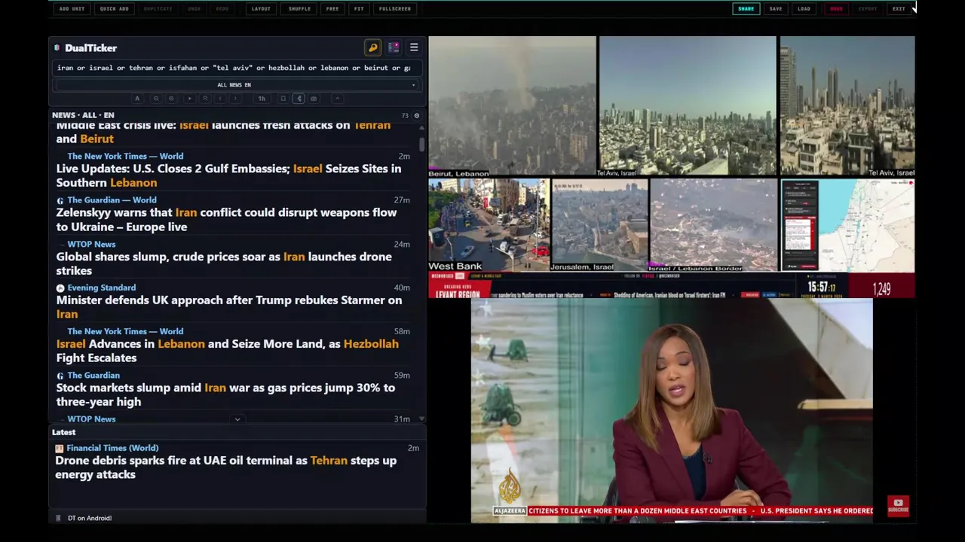965x542 pixels.
Task: Click the UNDO toolbar item
Action: (x=194, y=9)
